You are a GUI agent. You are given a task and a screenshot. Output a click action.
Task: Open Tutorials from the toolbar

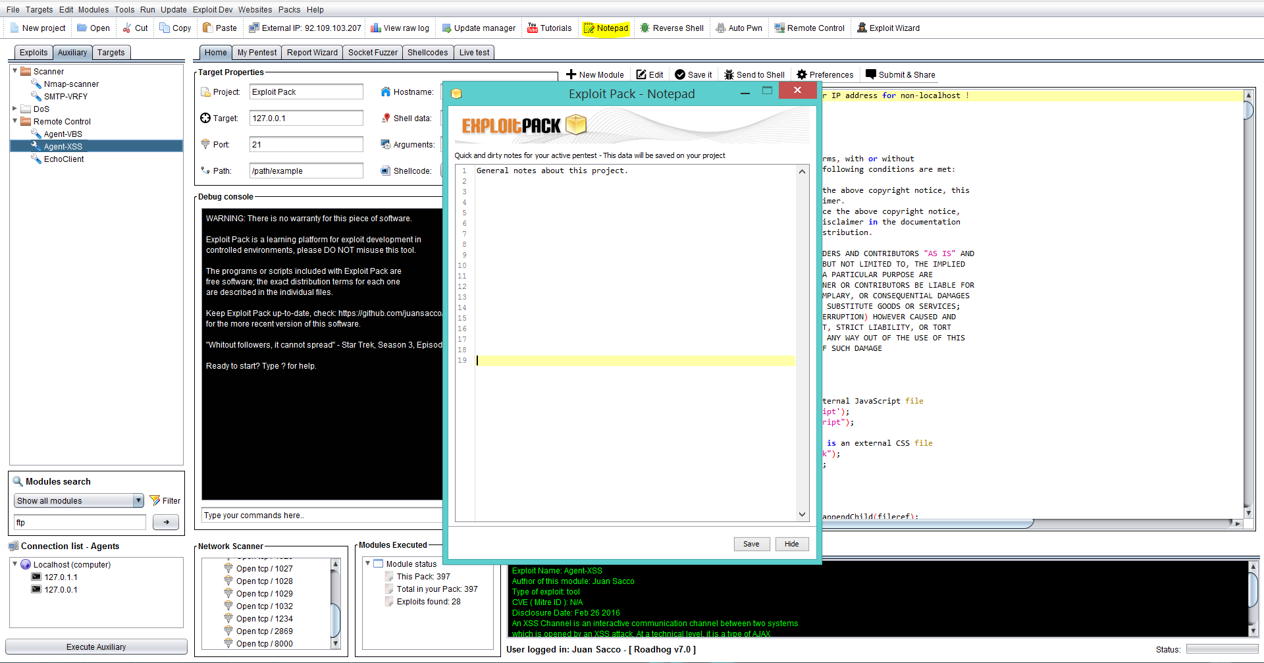(x=549, y=28)
